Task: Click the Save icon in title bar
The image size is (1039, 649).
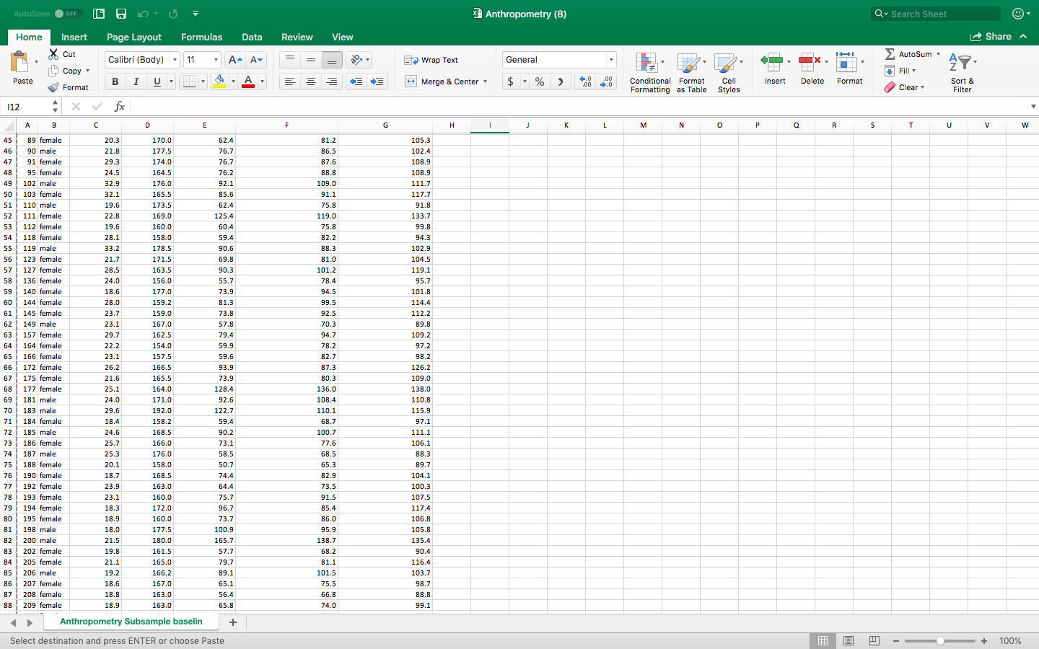Action: pyautogui.click(x=121, y=14)
